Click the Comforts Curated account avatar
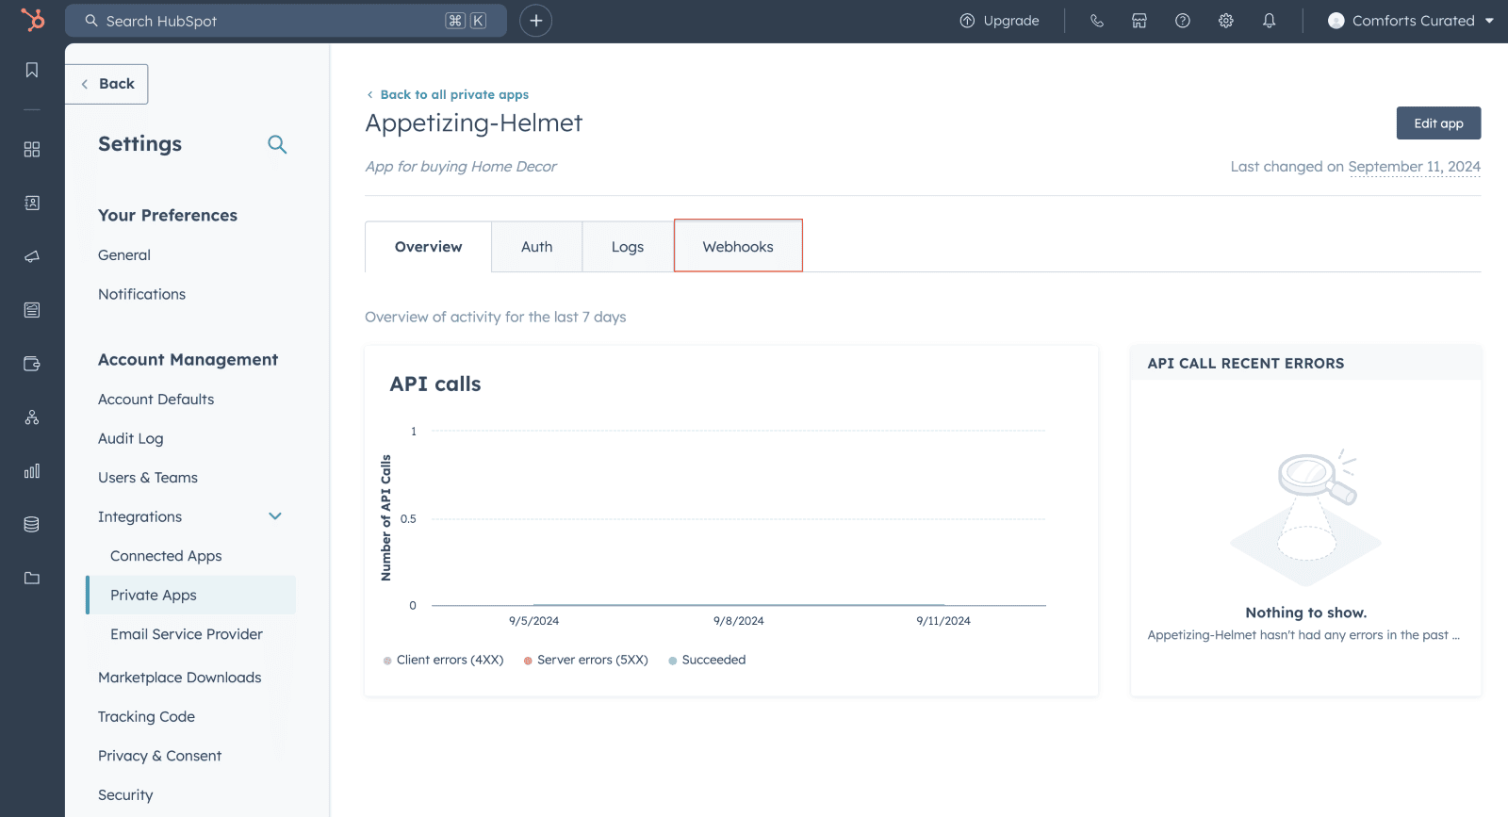 tap(1336, 21)
